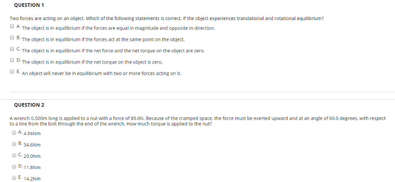Click the 'QUESTION 2' heading
This screenshot has height=182, width=395.
29,105
